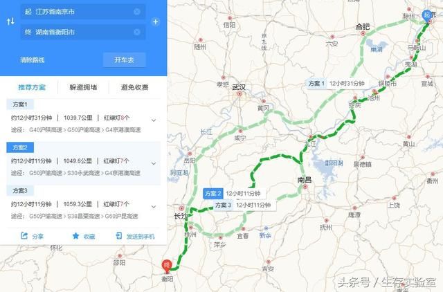
Task: Click the 开车去 button
Action: click(125, 60)
